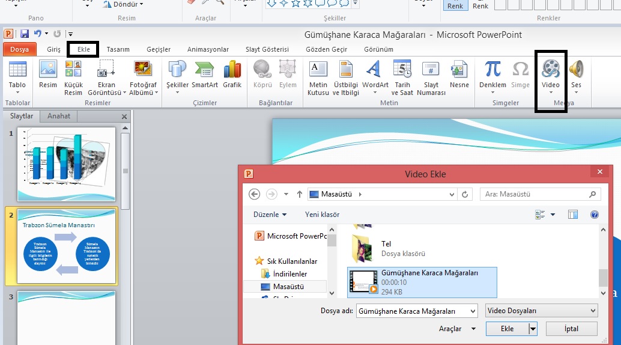Click the Video icon in Medya group
Viewport: 621px width, 345px height.
point(551,69)
